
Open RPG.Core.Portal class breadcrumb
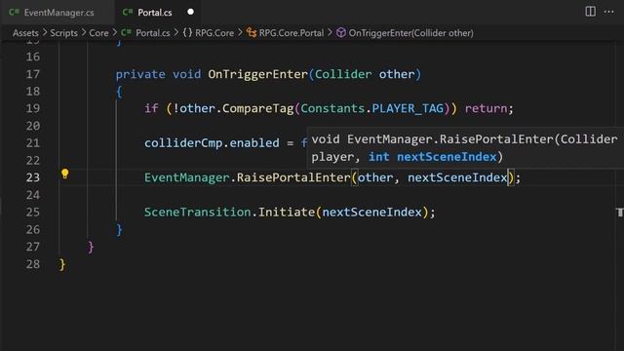tap(292, 33)
